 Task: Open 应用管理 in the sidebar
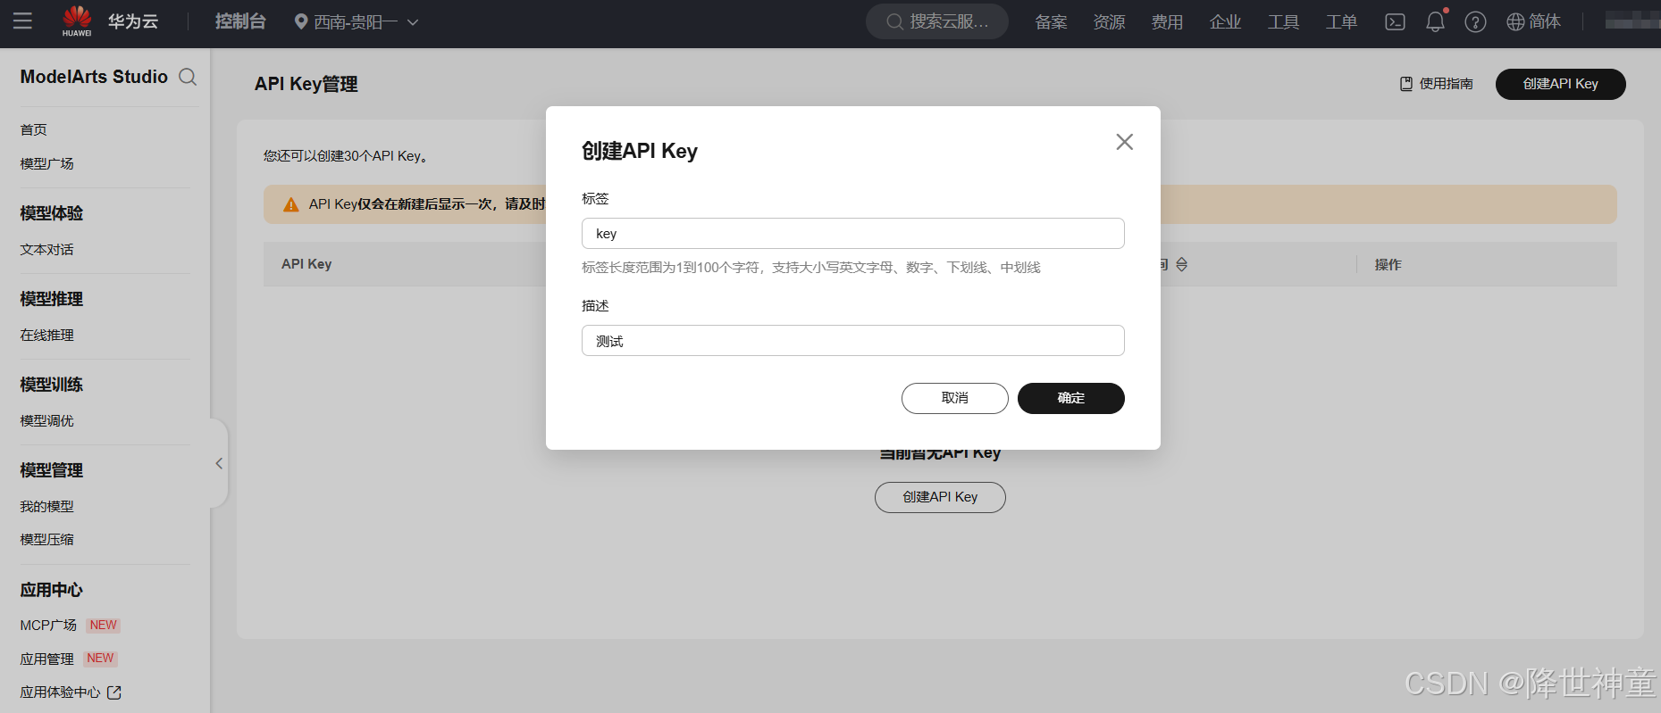pyautogui.click(x=47, y=659)
